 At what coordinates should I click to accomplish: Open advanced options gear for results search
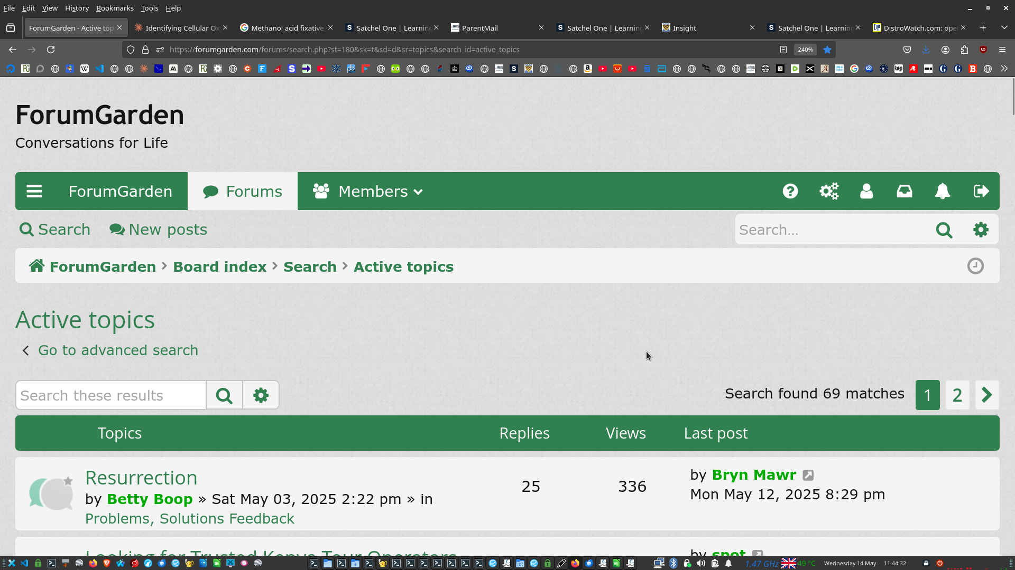coord(261,395)
